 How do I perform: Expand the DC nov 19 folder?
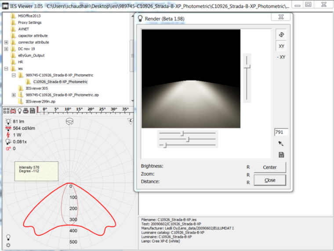tap(6, 49)
